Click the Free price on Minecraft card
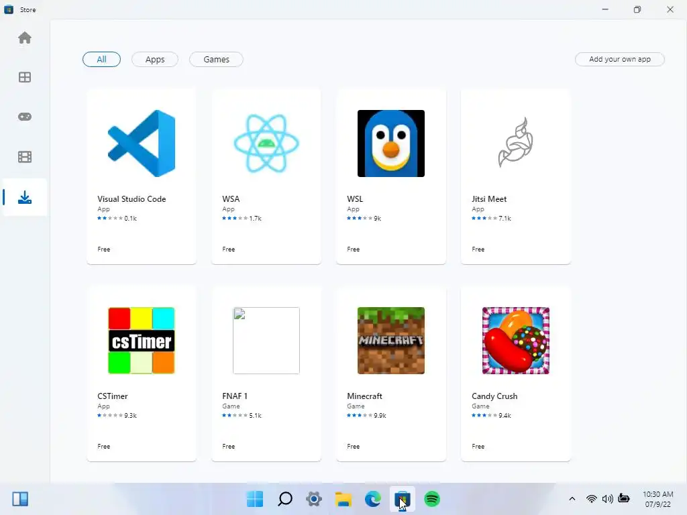This screenshot has width=687, height=515. [354, 446]
